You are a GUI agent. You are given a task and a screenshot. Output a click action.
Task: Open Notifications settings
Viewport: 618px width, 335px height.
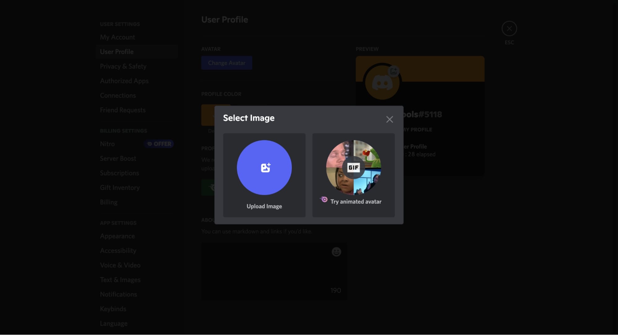pyautogui.click(x=137, y=294)
